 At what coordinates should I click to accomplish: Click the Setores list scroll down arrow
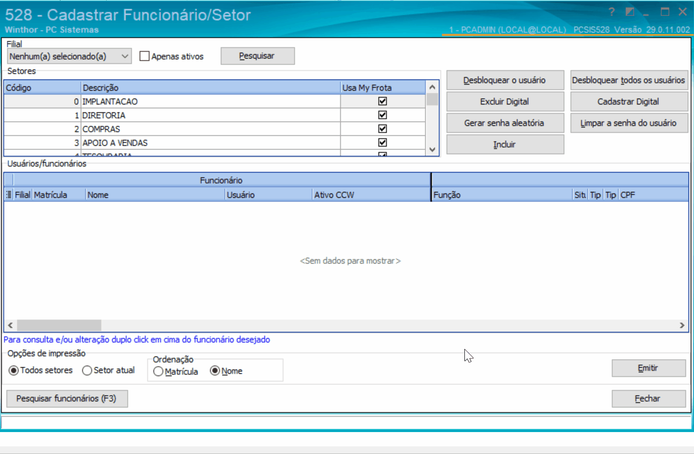432,149
